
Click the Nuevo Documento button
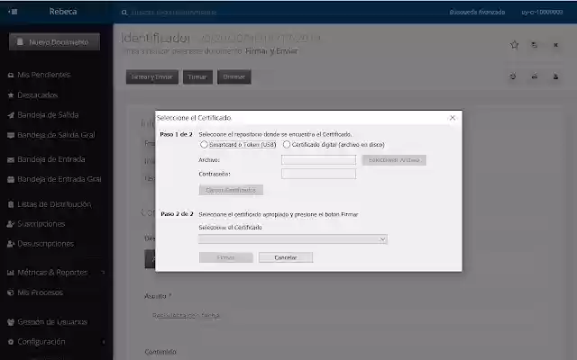54,42
